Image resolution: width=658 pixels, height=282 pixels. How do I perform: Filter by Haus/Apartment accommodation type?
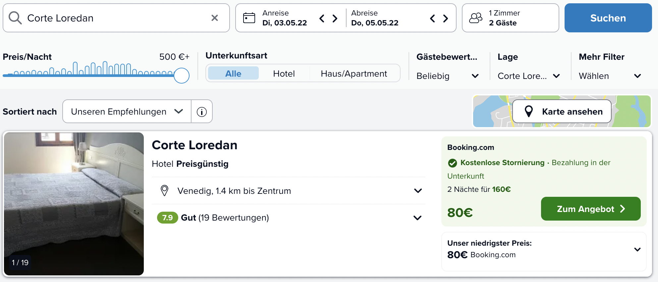click(354, 73)
